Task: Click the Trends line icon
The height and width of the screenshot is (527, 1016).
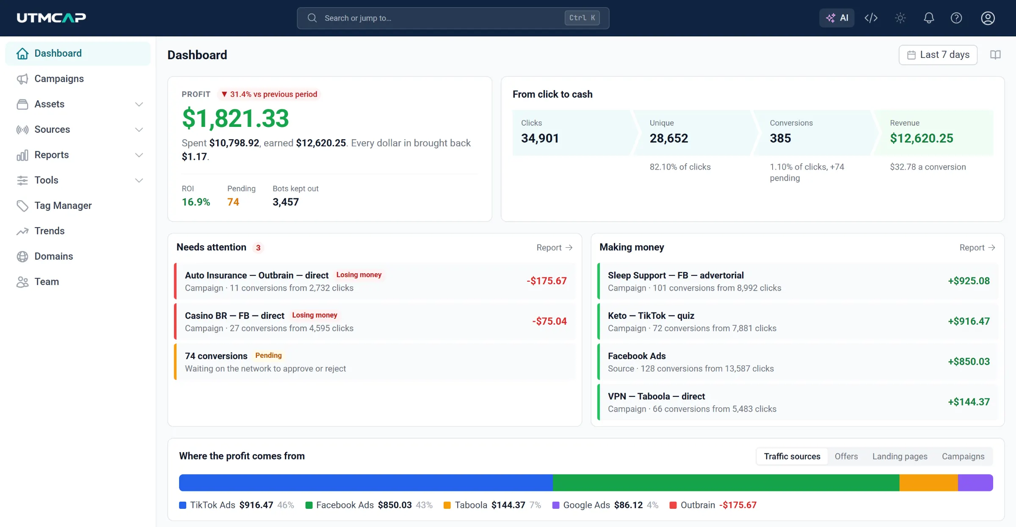Action: point(22,231)
